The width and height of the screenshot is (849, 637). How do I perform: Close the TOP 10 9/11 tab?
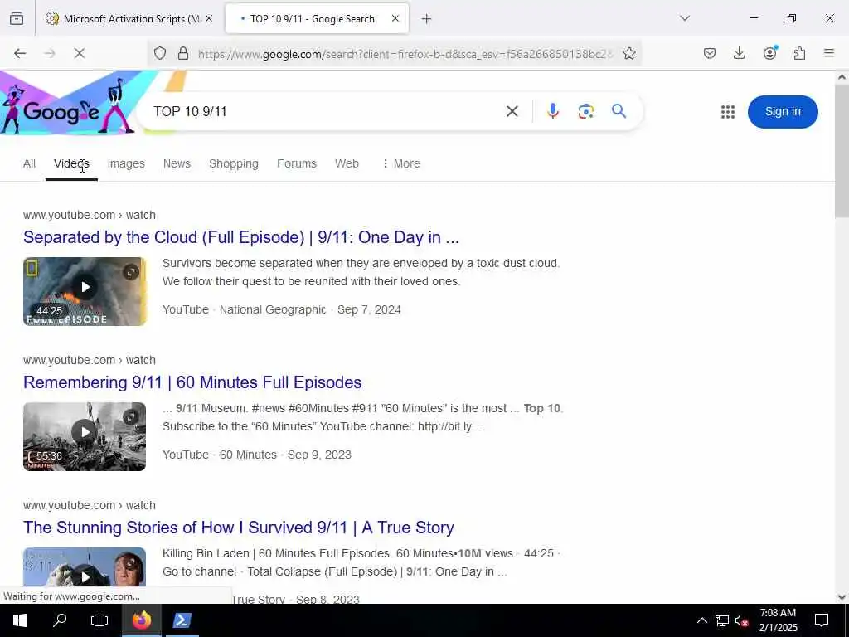395,18
